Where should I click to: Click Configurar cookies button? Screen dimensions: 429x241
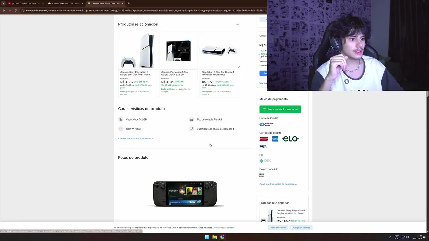coord(301,228)
